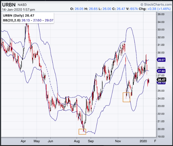Click the 27.60 middle band legend value

pyautogui.click(x=37, y=20)
